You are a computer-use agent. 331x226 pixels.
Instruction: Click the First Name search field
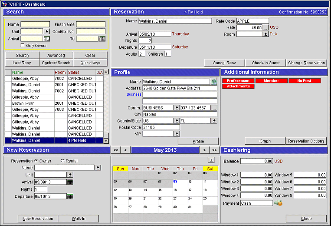(x=91, y=24)
